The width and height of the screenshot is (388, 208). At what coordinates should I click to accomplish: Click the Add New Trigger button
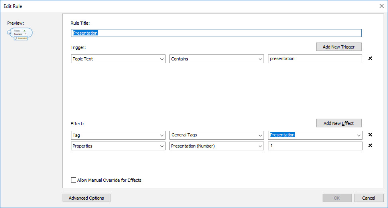coord(339,47)
